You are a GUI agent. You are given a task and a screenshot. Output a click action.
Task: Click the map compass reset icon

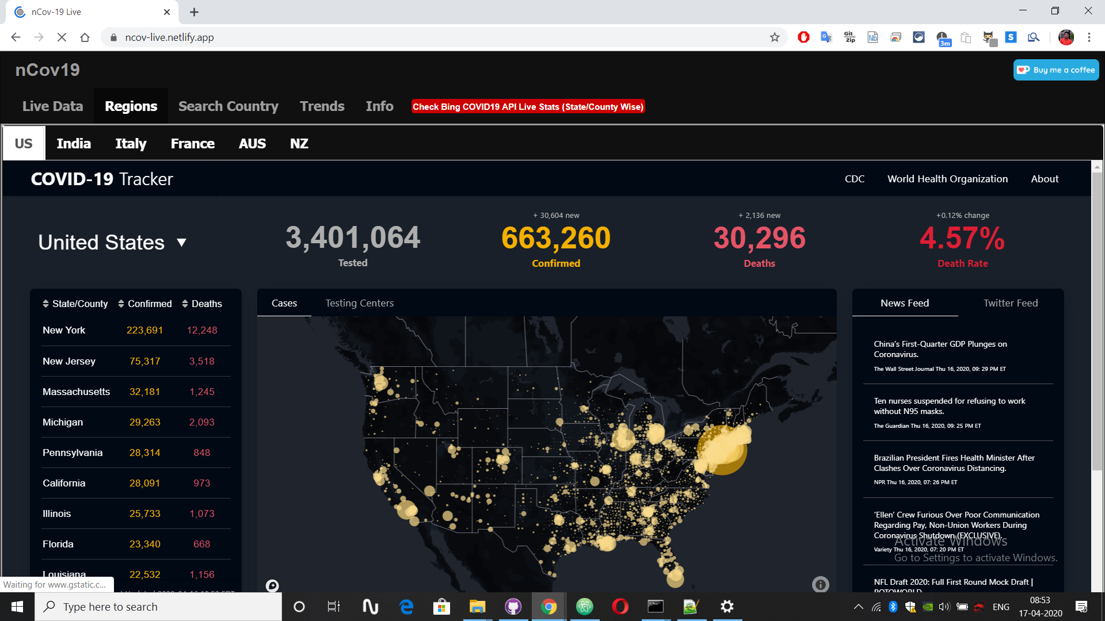pyautogui.click(x=272, y=585)
